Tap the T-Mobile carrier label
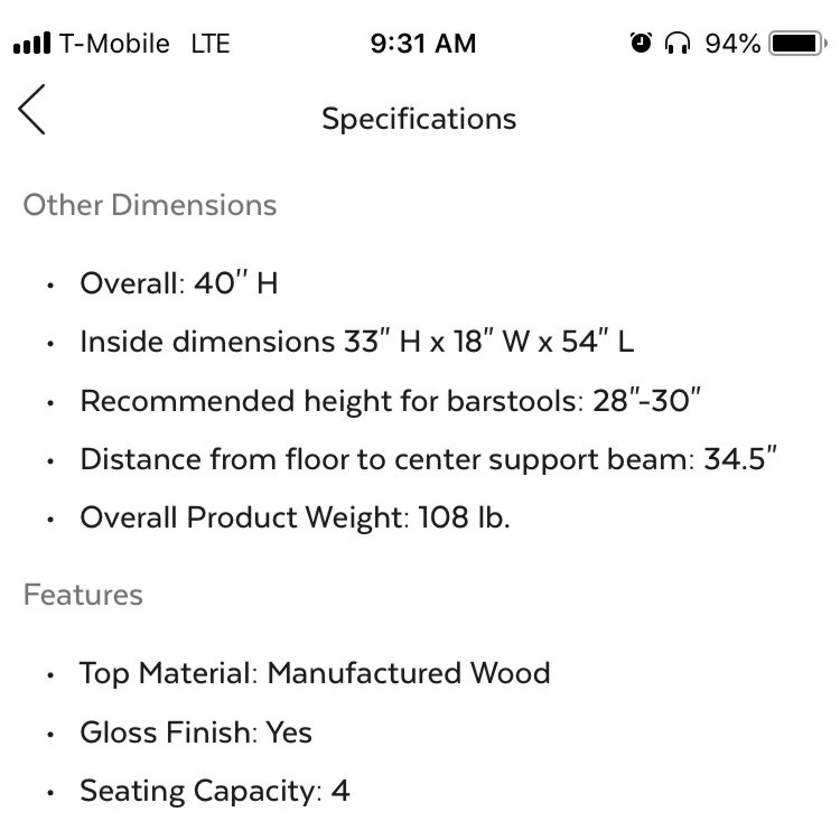Screen dimensions: 840x840 pyautogui.click(x=114, y=44)
